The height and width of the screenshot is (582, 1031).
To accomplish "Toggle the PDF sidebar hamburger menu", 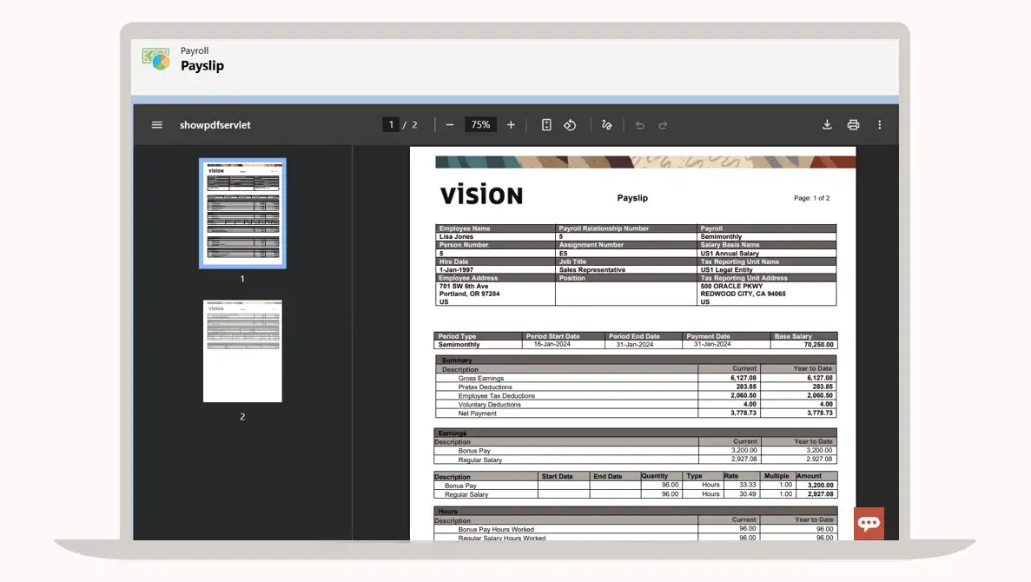I will [157, 125].
